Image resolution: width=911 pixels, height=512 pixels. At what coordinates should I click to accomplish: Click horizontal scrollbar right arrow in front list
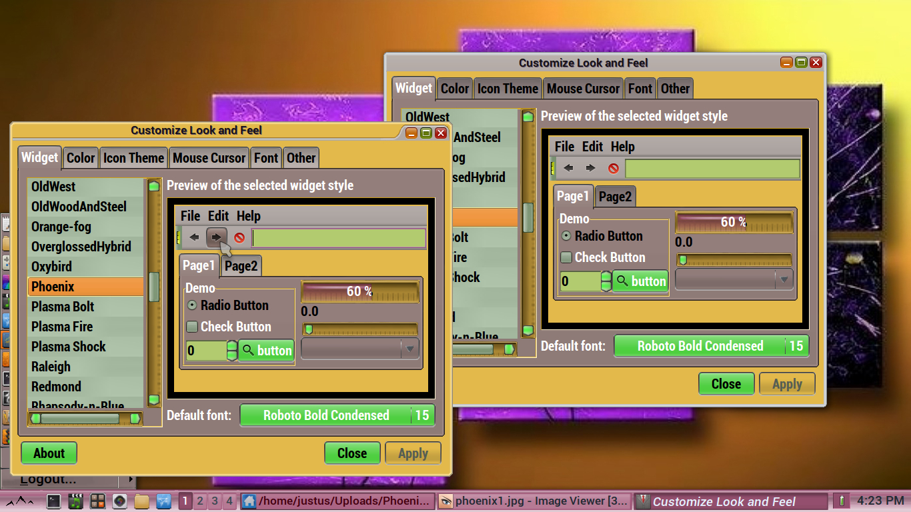click(135, 419)
